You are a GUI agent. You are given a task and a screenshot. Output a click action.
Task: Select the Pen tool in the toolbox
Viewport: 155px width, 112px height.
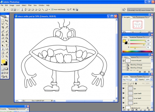pos(3,49)
